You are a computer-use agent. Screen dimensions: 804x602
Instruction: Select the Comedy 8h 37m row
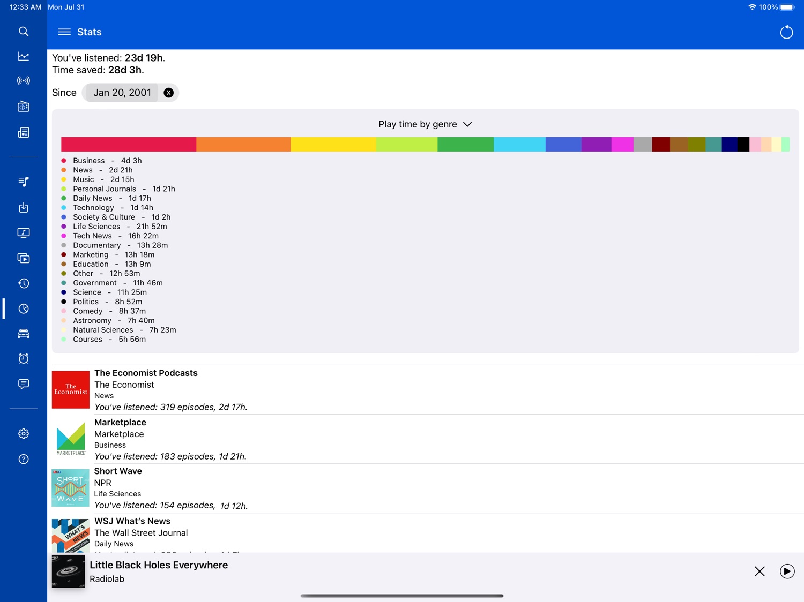tap(103, 311)
